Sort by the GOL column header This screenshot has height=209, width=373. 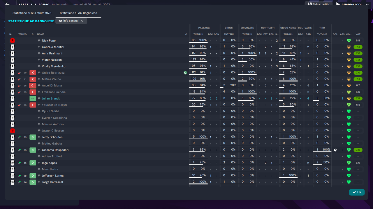click(x=335, y=34)
